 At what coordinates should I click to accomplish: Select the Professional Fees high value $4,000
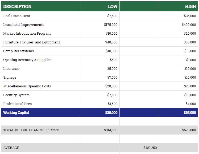click(x=191, y=104)
